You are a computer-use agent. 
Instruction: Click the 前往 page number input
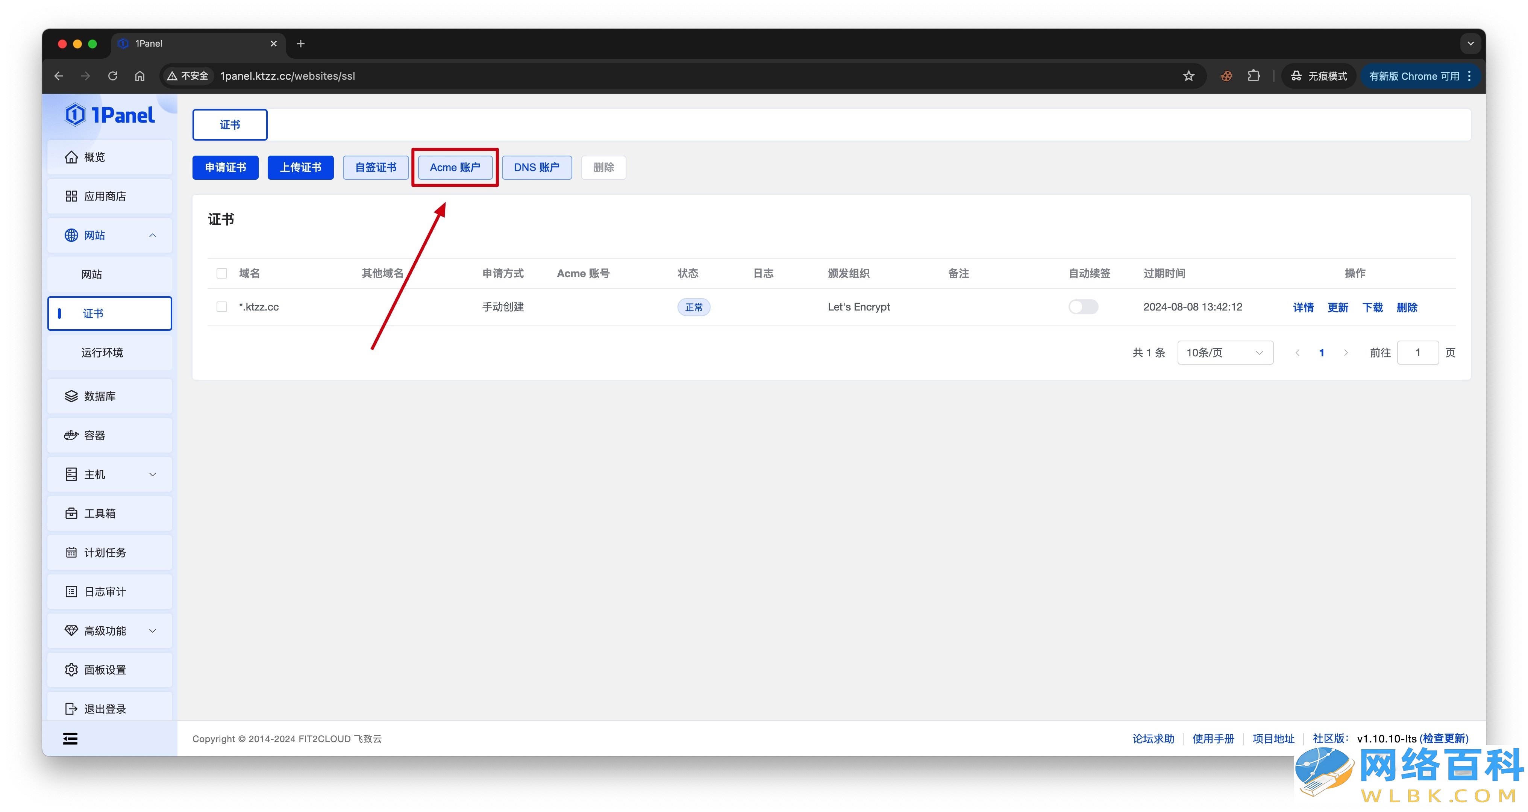(x=1418, y=353)
